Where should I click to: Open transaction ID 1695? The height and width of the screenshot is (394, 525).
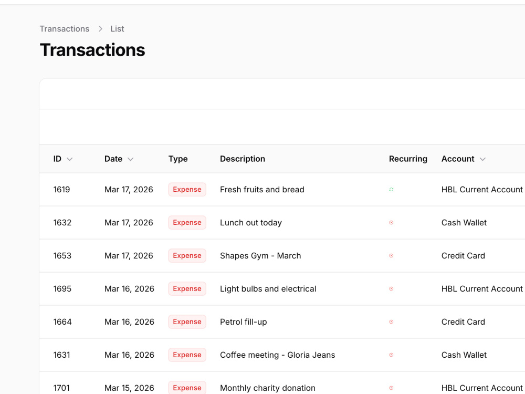pyautogui.click(x=62, y=289)
